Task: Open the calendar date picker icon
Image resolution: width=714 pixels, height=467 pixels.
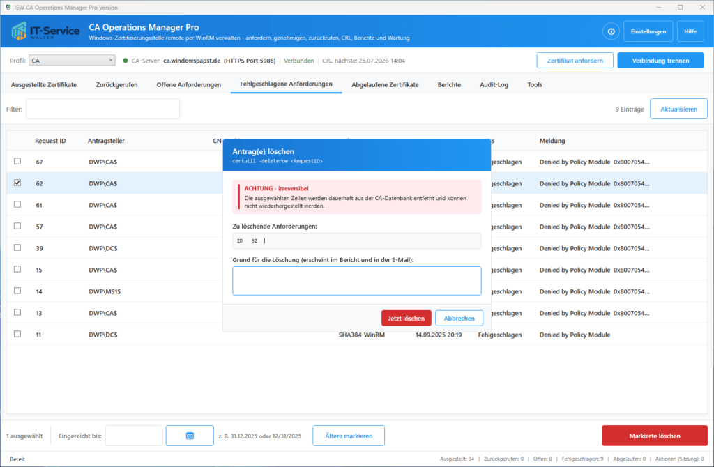Action: 190,436
